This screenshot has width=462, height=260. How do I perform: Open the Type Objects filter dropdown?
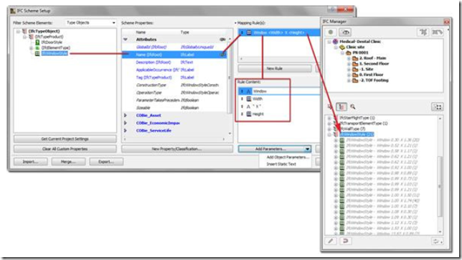click(x=90, y=23)
